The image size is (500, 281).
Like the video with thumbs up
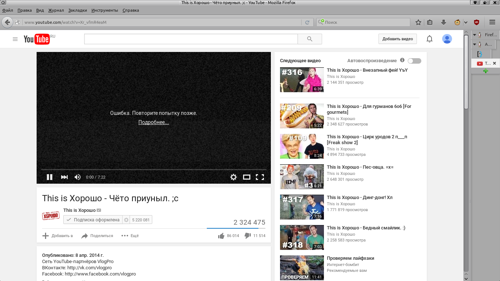tap(221, 236)
